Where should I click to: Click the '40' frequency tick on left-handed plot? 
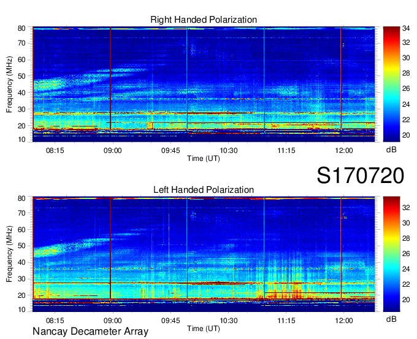[21, 263]
